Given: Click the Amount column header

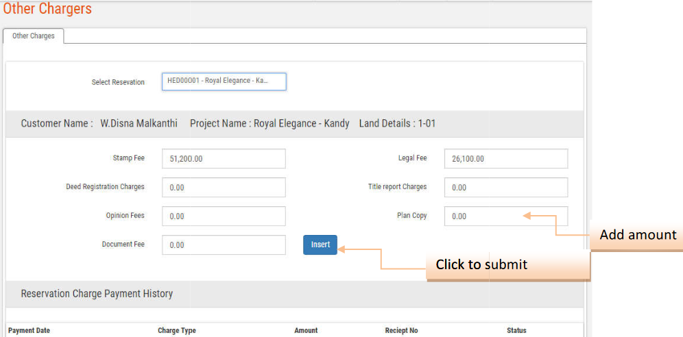Looking at the screenshot, I should (306, 331).
